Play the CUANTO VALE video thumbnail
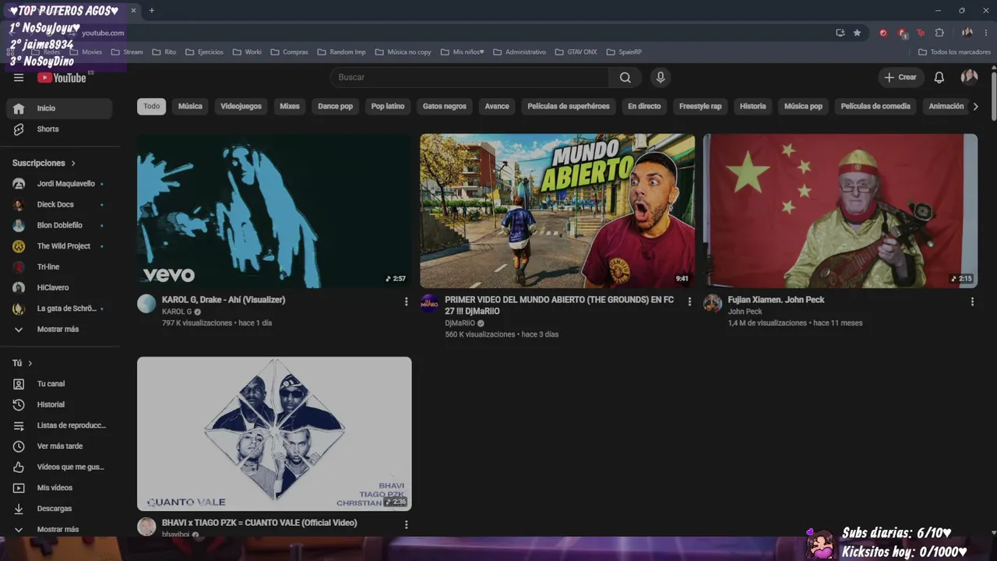The height and width of the screenshot is (561, 997). pyautogui.click(x=274, y=434)
